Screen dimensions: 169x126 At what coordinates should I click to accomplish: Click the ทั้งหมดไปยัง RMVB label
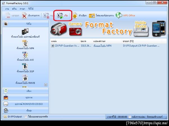tap(25, 83)
